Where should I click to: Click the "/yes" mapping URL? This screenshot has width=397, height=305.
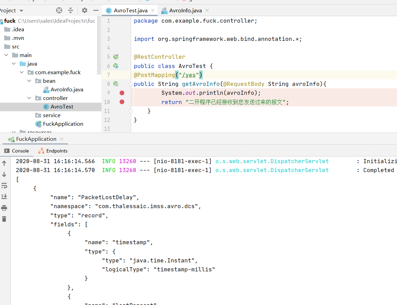189,75
